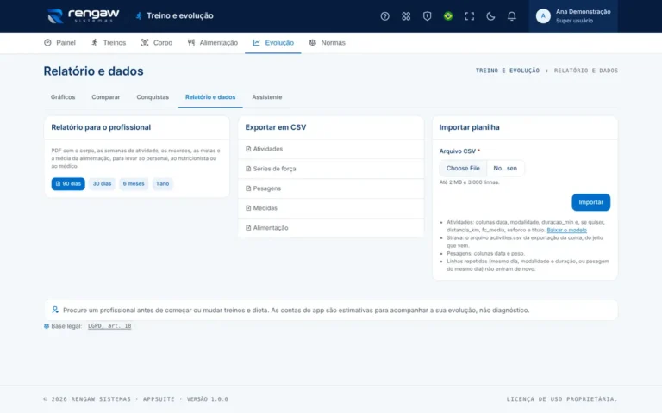Generate 6 meses report

pos(134,184)
